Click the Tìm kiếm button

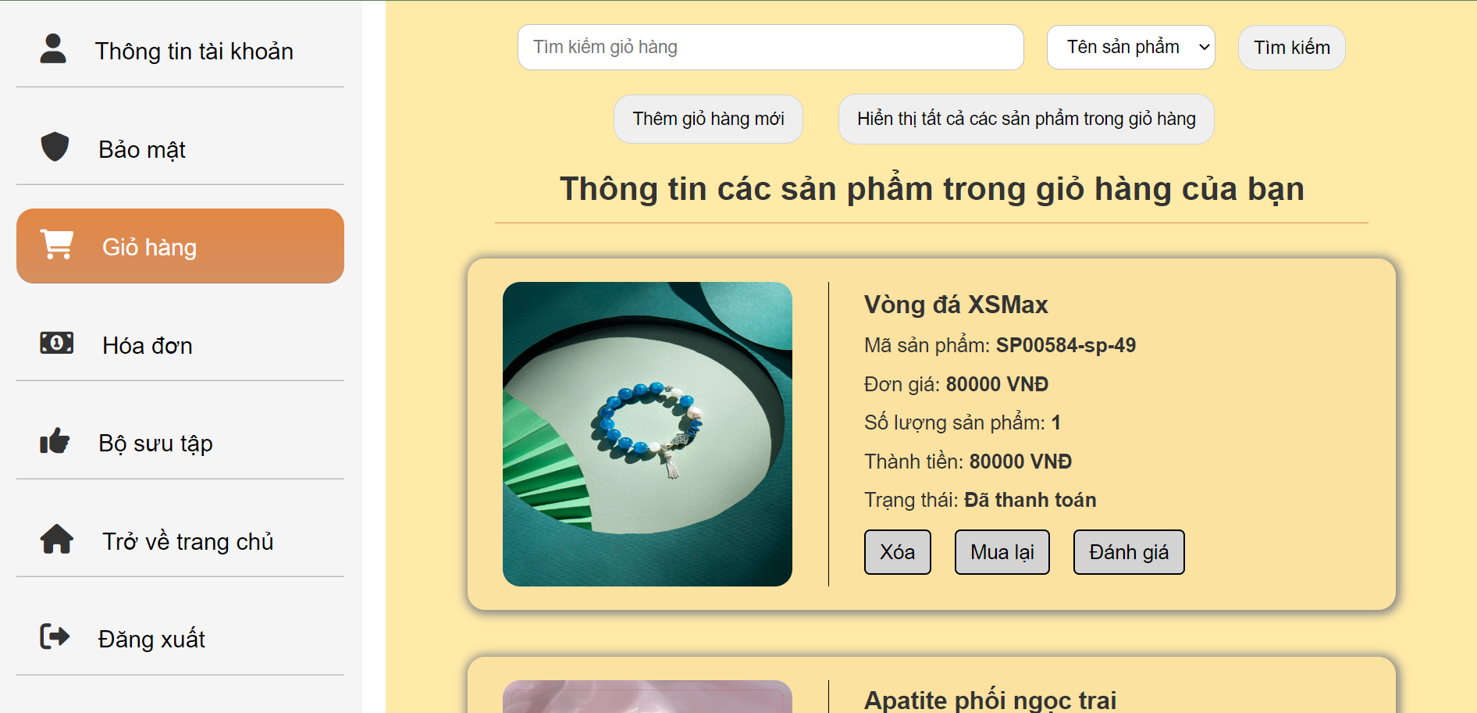coord(1291,48)
